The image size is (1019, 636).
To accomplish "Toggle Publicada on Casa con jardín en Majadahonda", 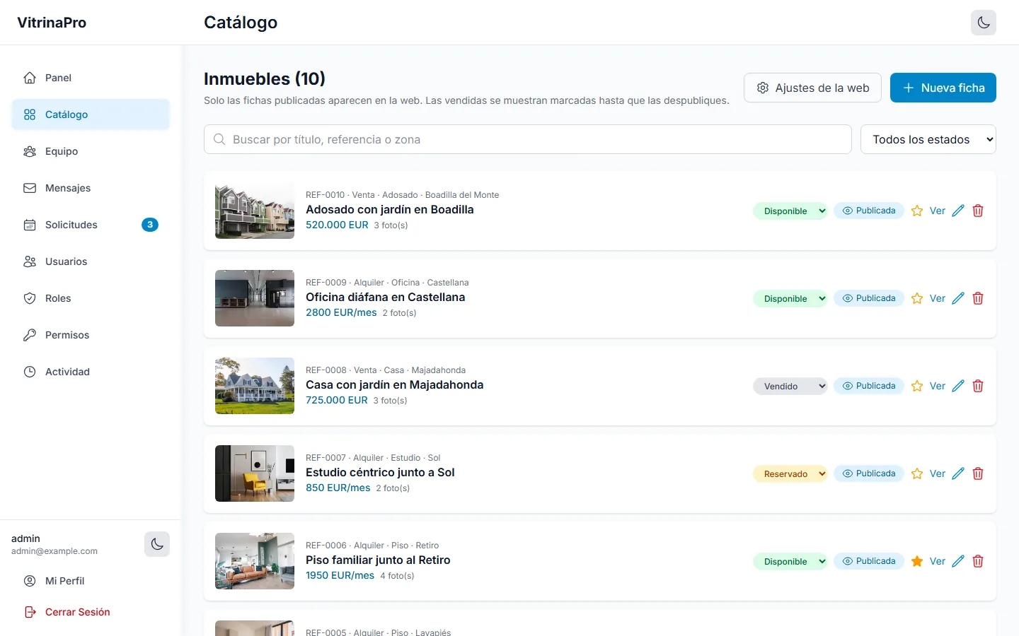I will pos(869,386).
